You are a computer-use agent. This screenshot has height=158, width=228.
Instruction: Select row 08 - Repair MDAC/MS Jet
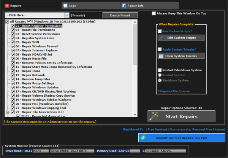34,54
